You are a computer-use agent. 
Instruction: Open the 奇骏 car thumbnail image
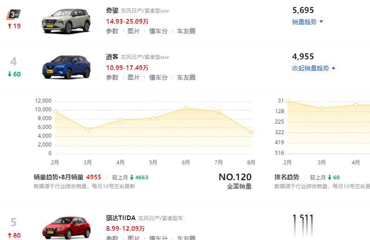click(66, 21)
